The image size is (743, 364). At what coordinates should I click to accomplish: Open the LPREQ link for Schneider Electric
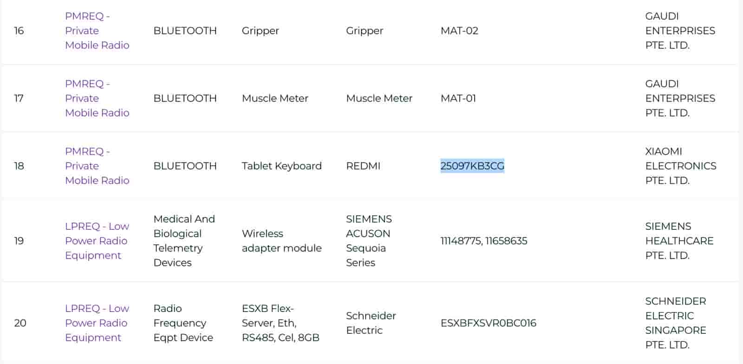tap(97, 323)
